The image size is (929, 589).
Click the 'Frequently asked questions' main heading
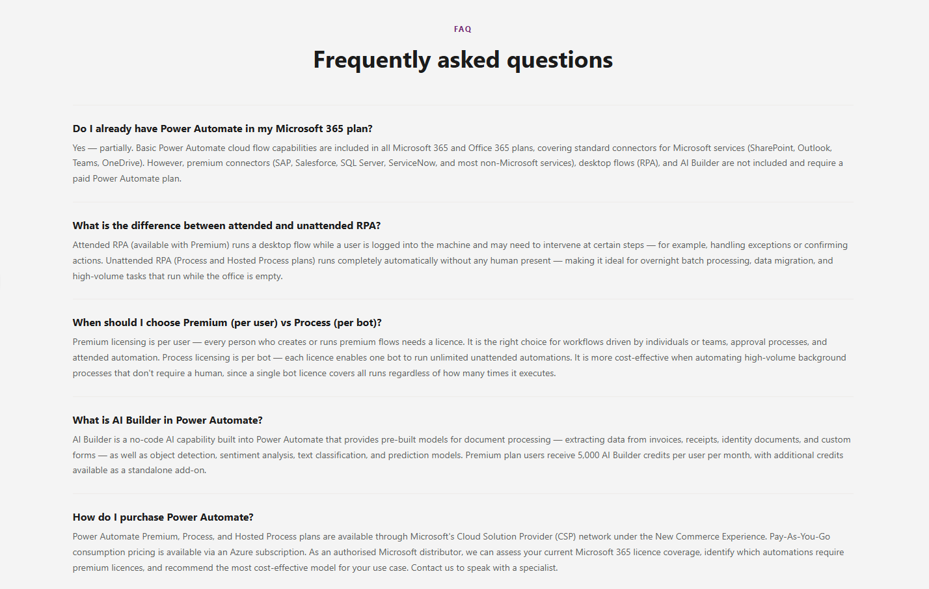click(x=463, y=60)
